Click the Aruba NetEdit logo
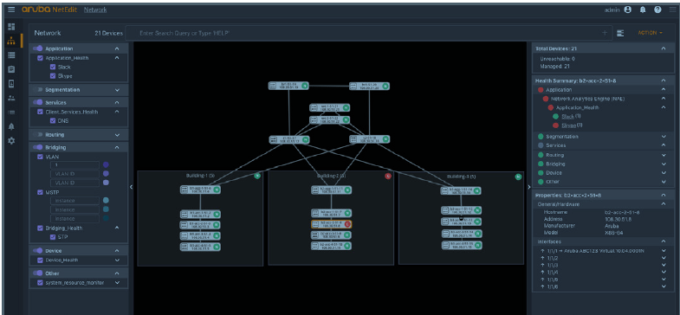 coord(49,10)
